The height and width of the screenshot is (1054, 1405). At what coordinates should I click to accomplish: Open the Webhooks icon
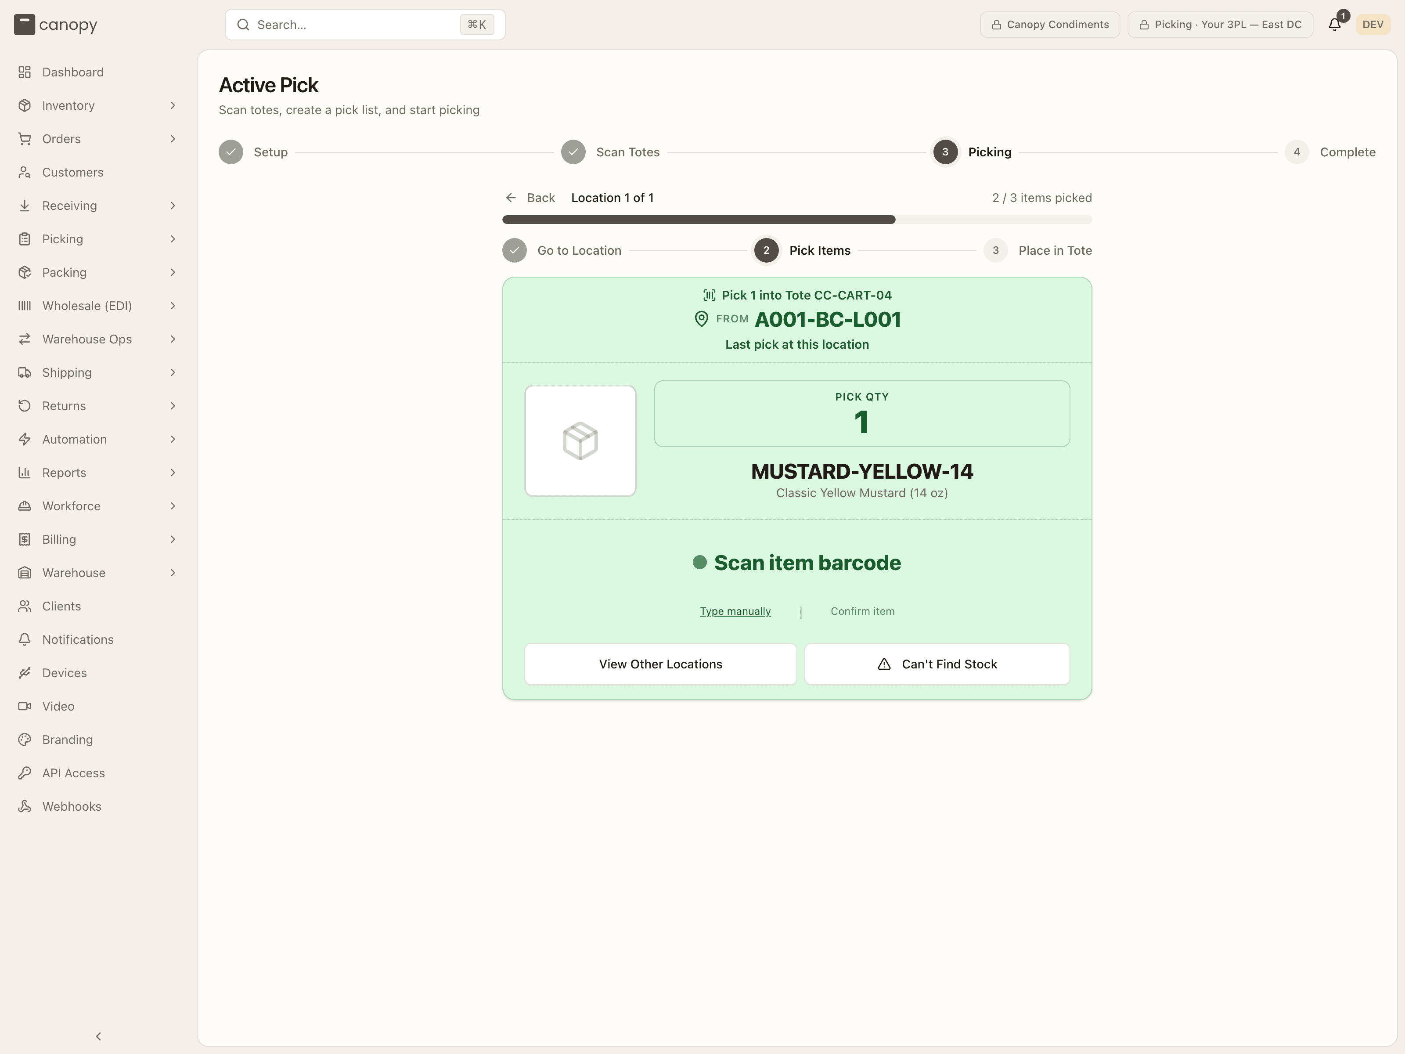(x=25, y=806)
